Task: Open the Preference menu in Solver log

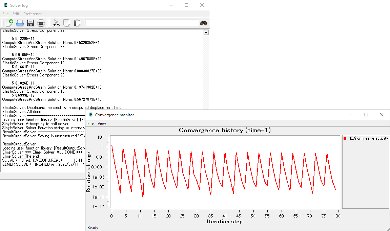Action: [33, 14]
